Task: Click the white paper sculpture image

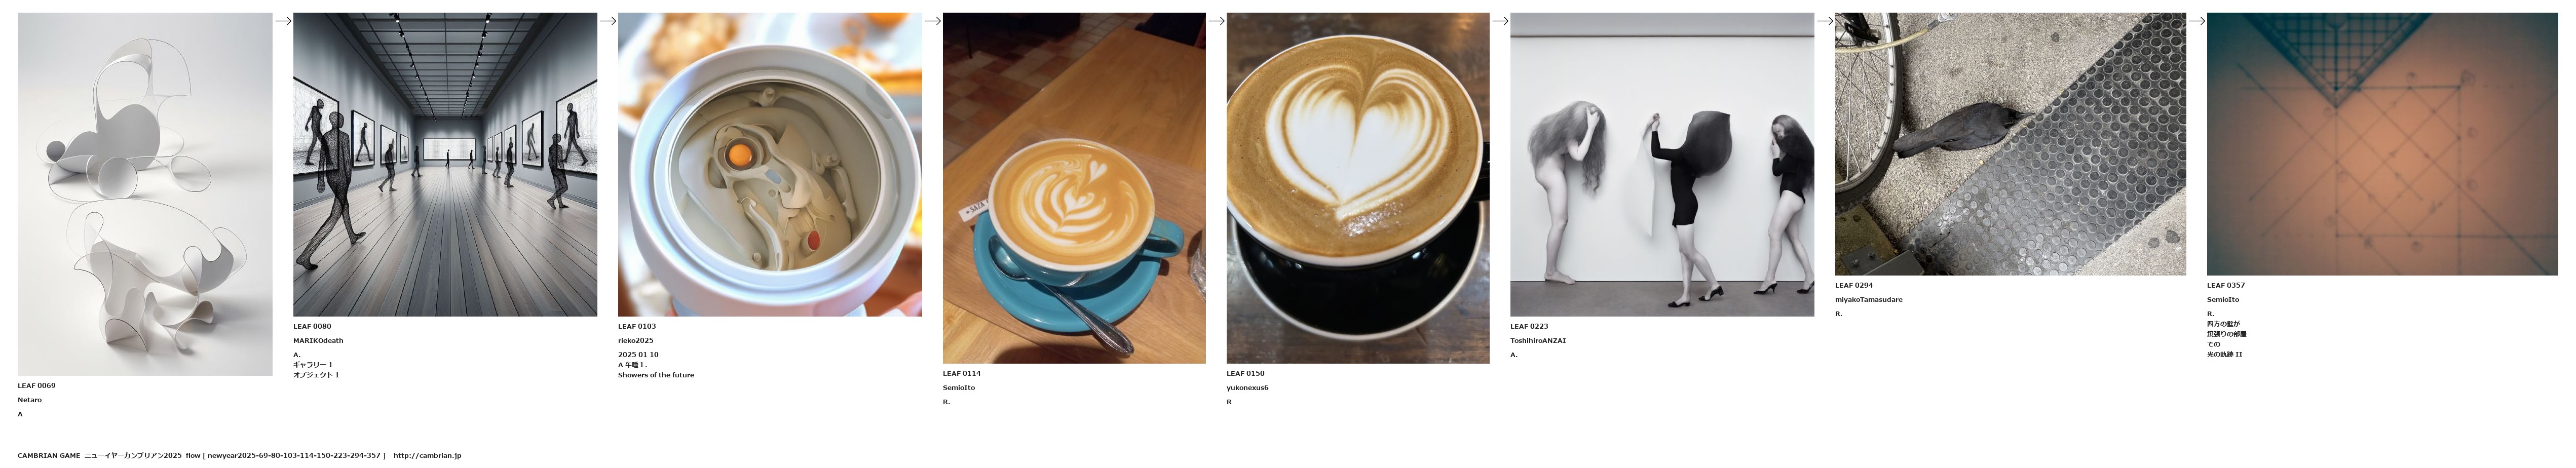Action: coord(145,194)
